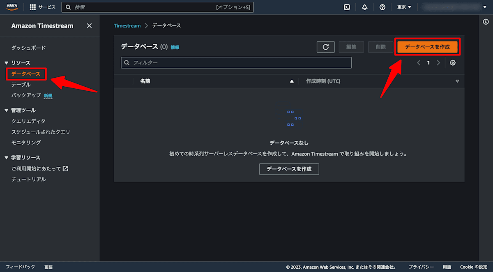Refresh the database list
Screen dimensions: 493x272
tap(326, 47)
